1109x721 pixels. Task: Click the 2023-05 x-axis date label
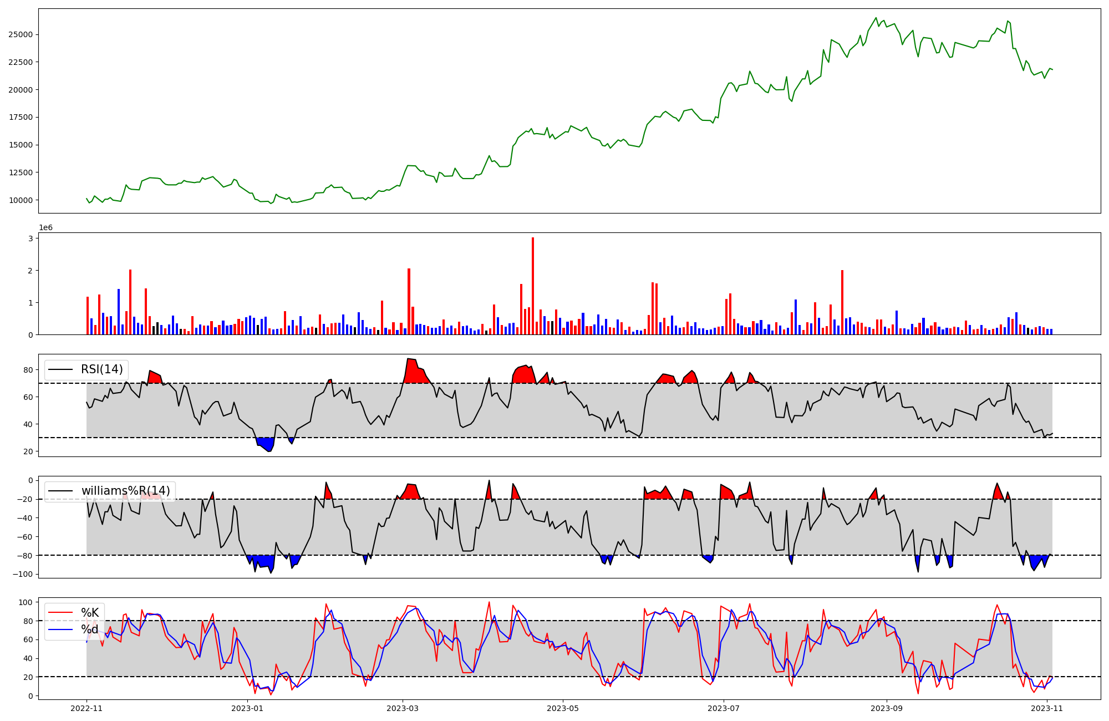[563, 708]
